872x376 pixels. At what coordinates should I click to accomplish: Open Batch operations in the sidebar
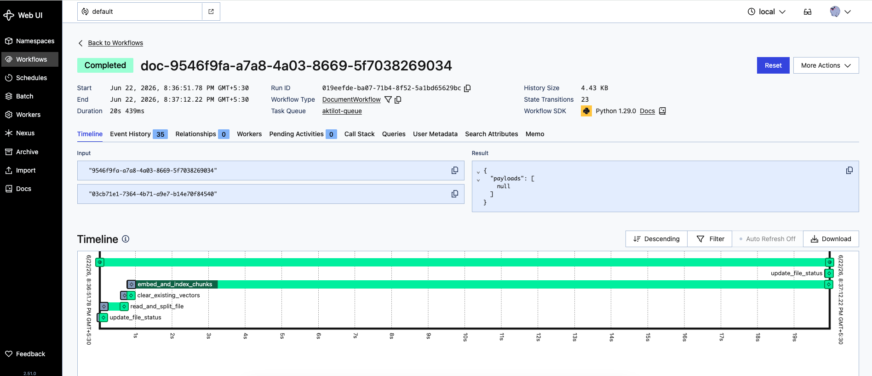click(x=30, y=96)
